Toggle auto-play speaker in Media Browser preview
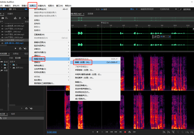Screen dimensions: 194x135 pos(31,108)
